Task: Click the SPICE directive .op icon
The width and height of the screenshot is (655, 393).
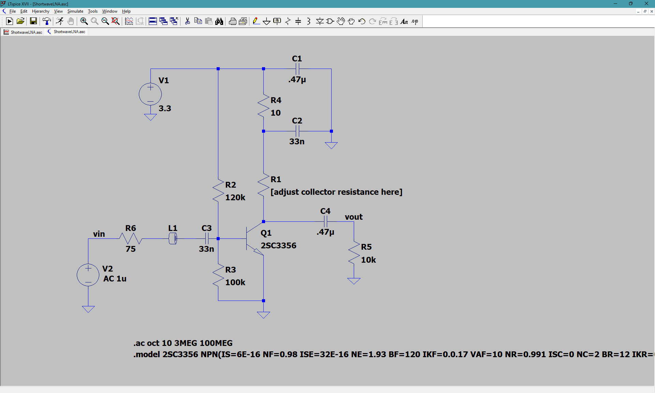Action: (415, 21)
